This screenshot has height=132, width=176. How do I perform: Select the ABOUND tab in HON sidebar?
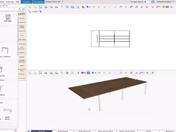pyautogui.click(x=22, y=18)
